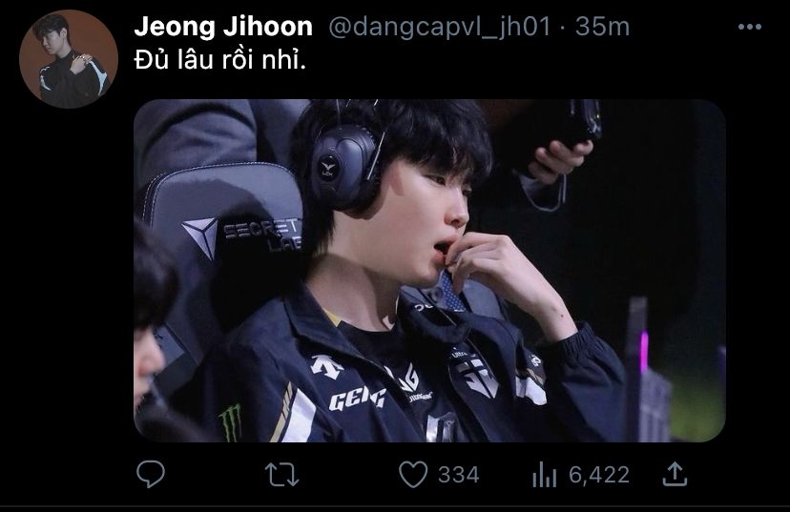Open the three-dot more options menu
The height and width of the screenshot is (512, 790).
(750, 27)
